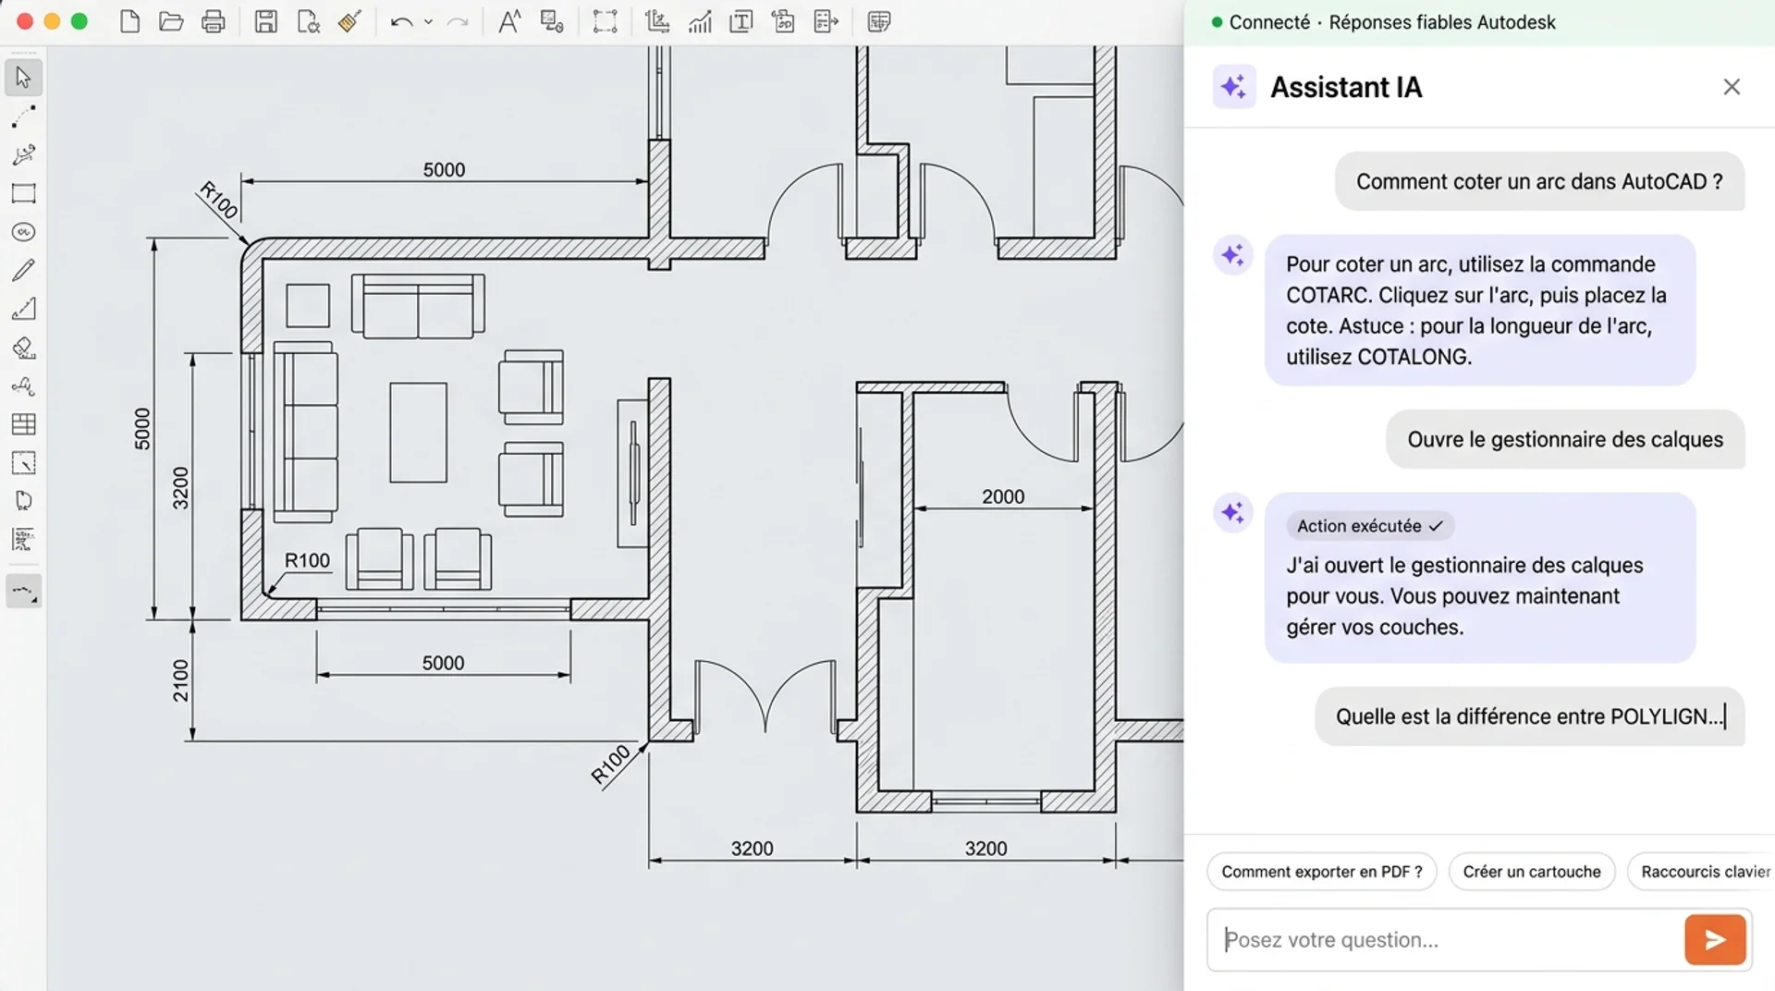Save the drawing with the floppy disk icon

click(x=266, y=21)
